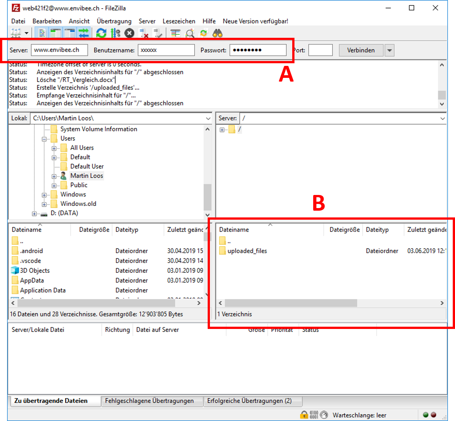Expand the All Users tree node
455x421 pixels.
54,148
